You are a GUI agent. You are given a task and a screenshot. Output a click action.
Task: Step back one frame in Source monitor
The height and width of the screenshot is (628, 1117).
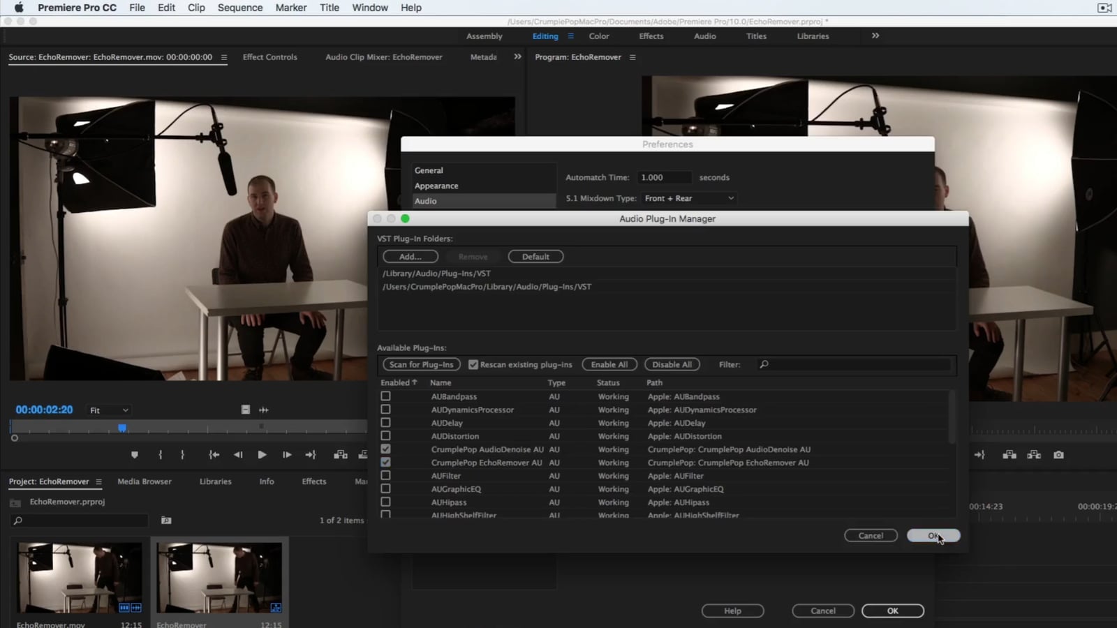pos(238,455)
